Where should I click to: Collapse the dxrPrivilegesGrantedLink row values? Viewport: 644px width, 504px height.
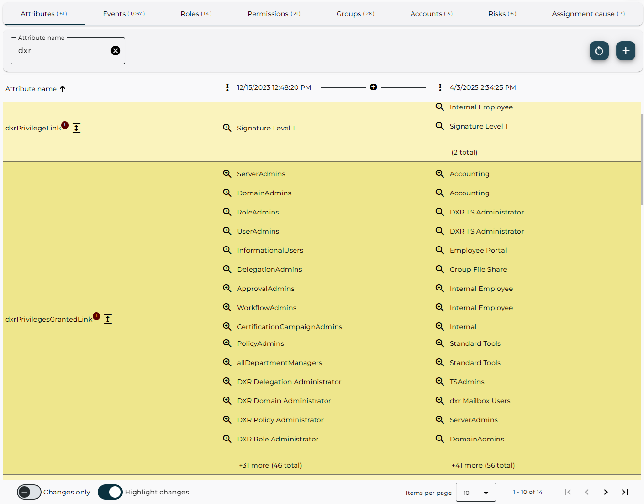(x=108, y=319)
